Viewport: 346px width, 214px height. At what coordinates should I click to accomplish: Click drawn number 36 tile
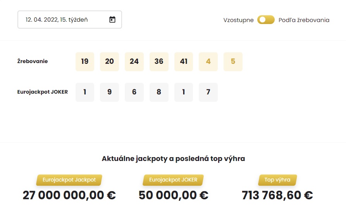click(x=159, y=62)
